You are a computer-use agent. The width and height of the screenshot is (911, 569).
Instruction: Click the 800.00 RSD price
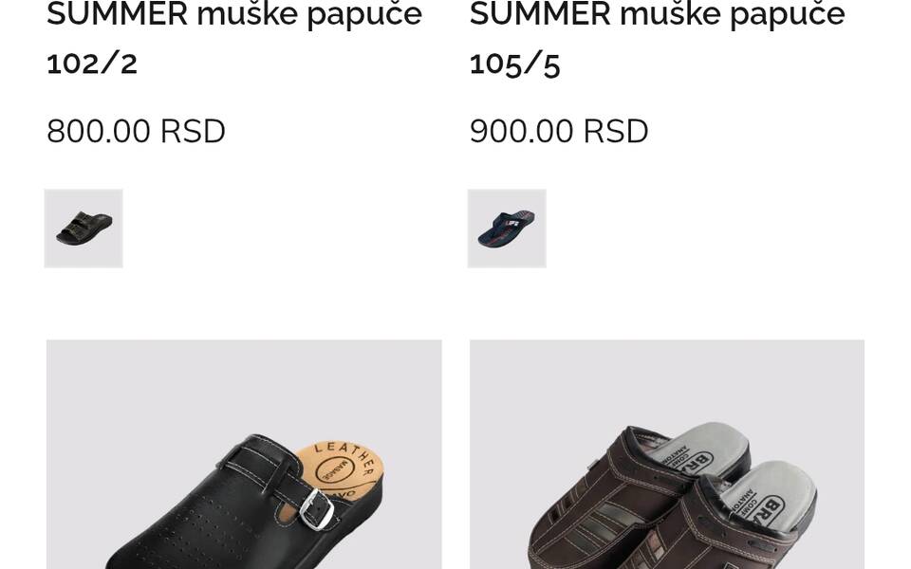click(136, 131)
